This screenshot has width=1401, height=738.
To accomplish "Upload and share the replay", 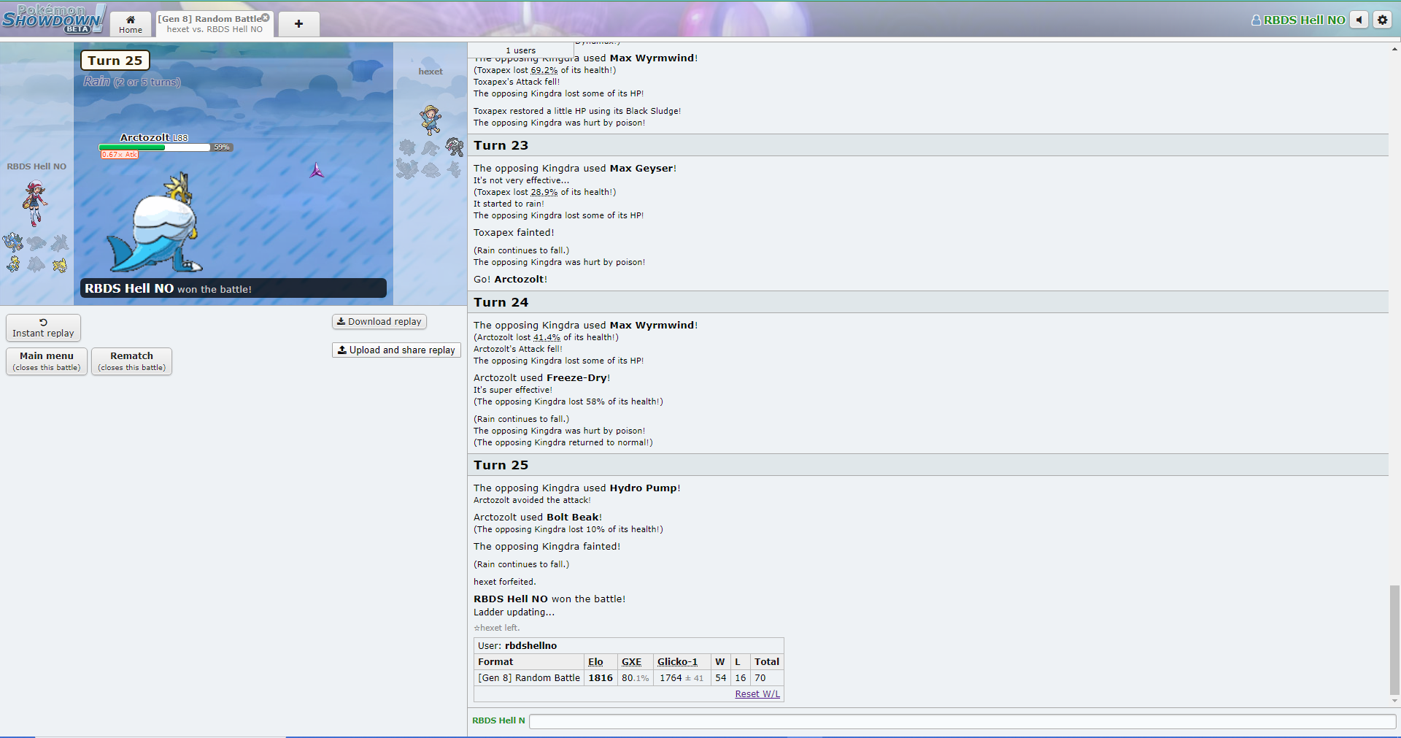I will (396, 350).
